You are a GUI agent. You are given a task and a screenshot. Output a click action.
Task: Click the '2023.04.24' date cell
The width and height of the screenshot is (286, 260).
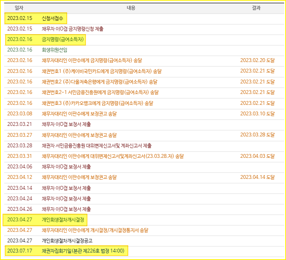pos(20,198)
